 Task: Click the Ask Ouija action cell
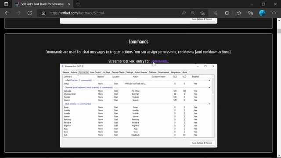[x=136, y=91]
